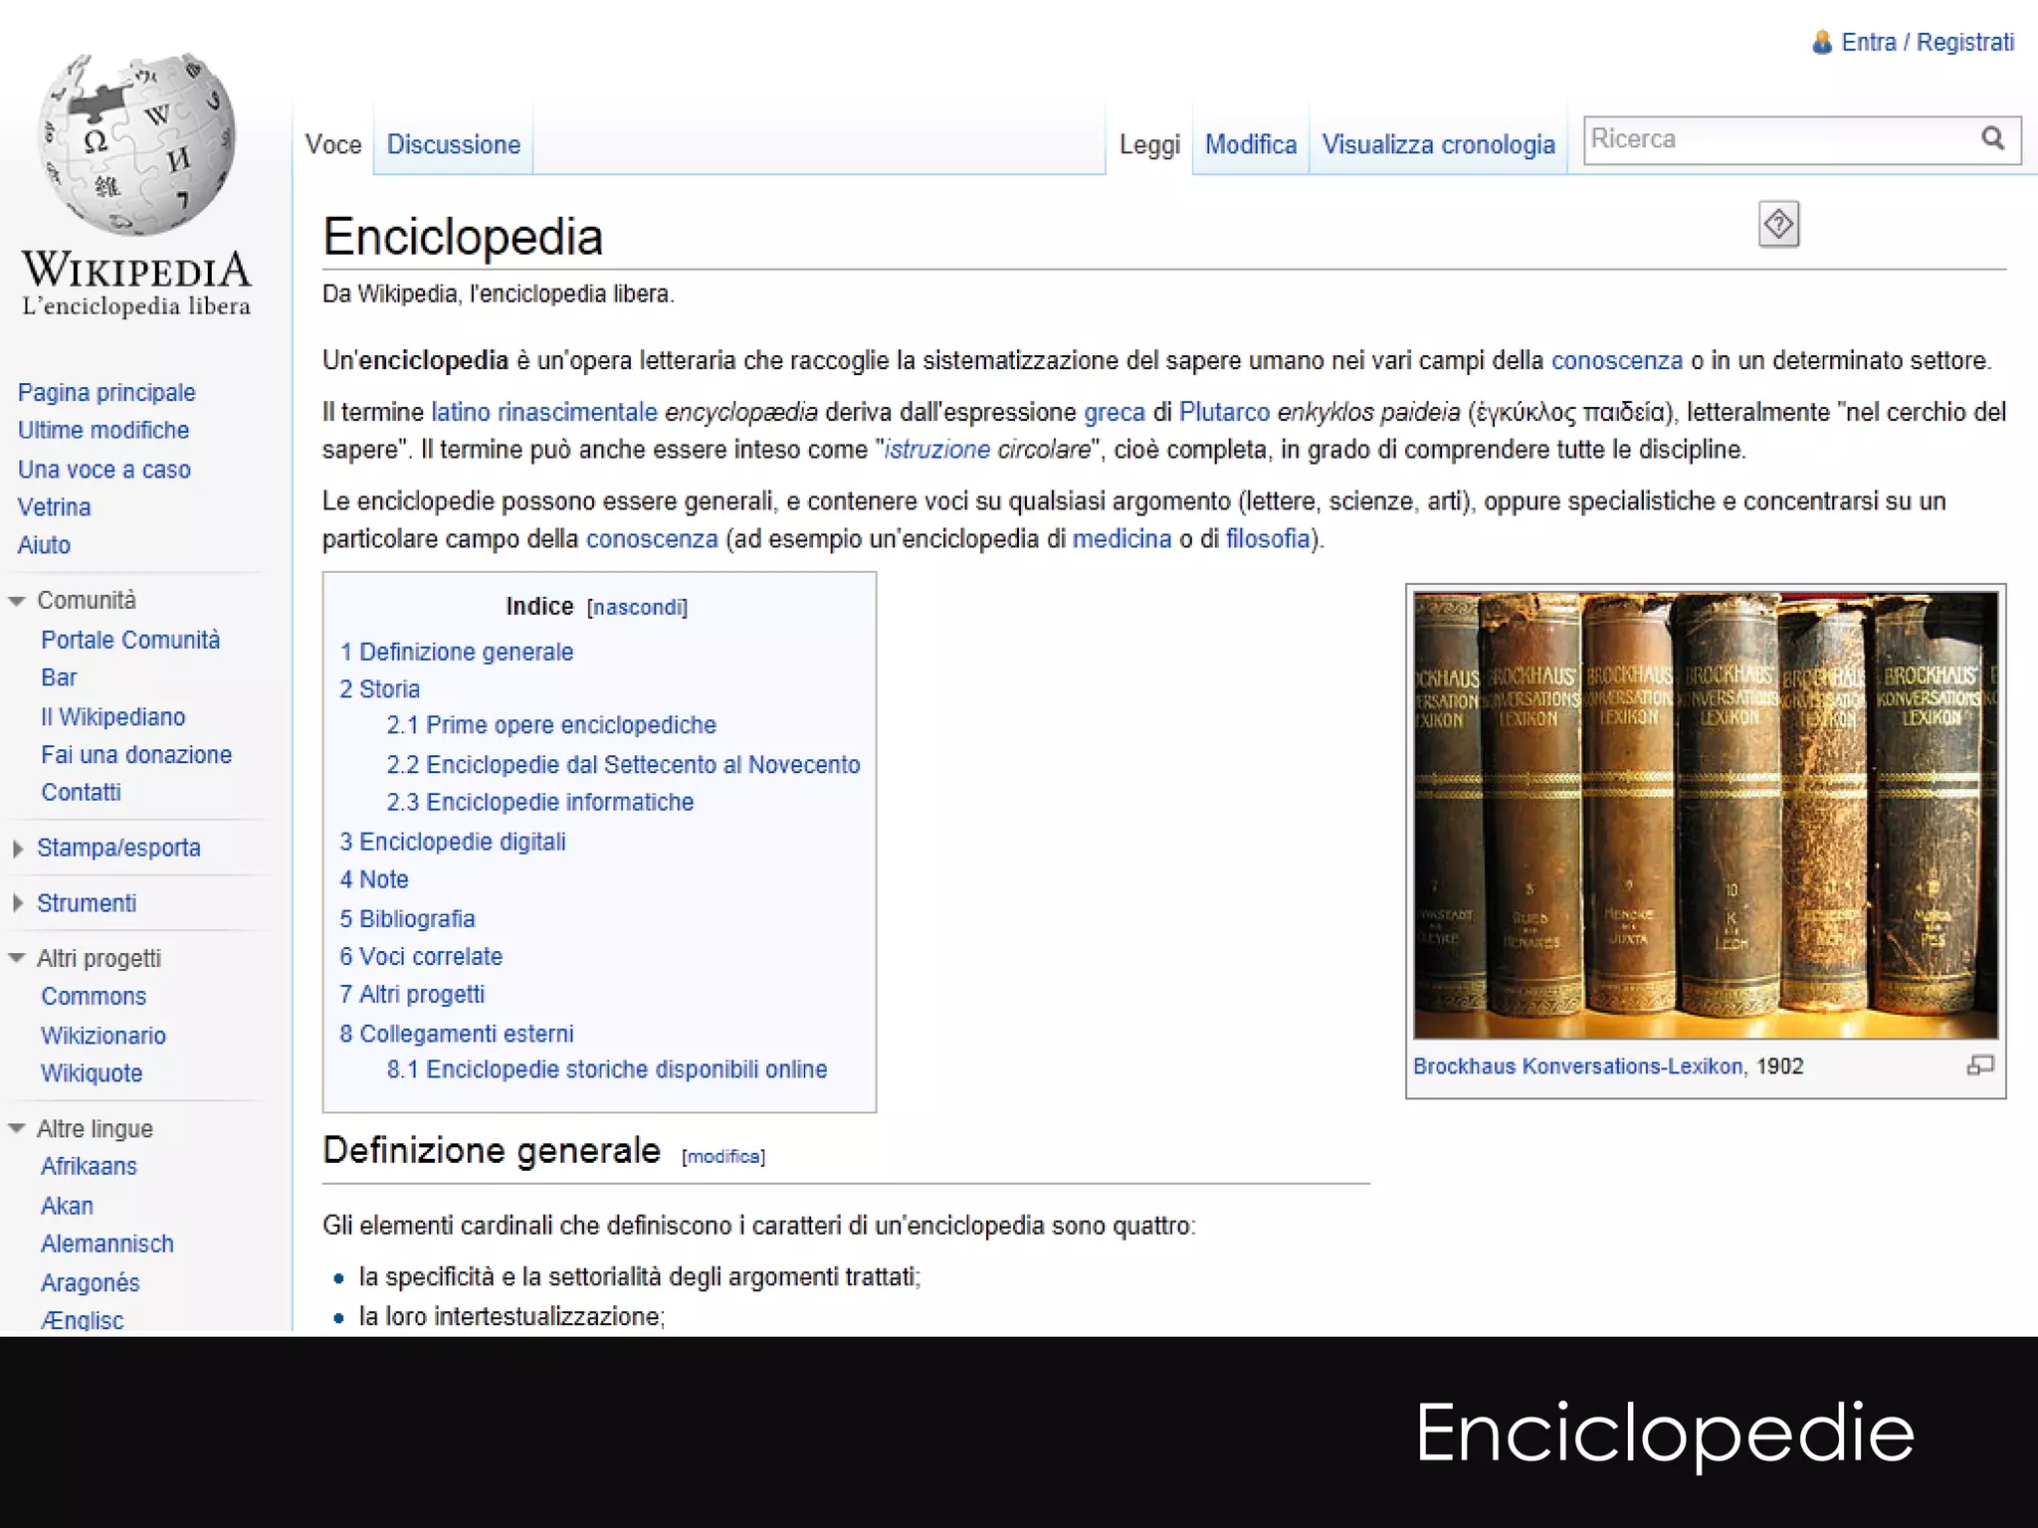
Task: Switch to Akan language
Action: [x=67, y=1206]
